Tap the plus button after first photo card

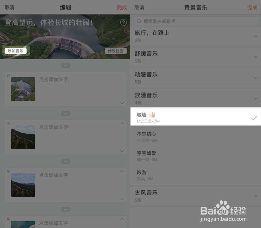(66, 113)
